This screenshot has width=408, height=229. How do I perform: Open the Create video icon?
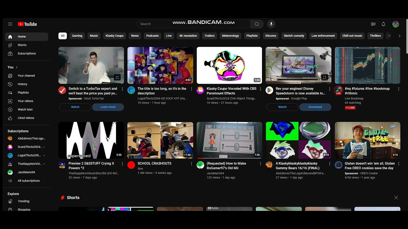pos(373,24)
